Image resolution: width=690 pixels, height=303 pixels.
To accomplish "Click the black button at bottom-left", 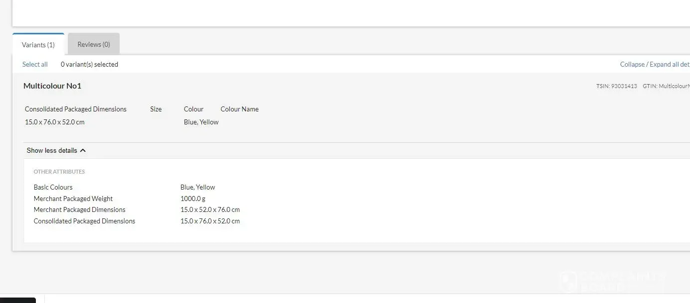I will (18, 300).
